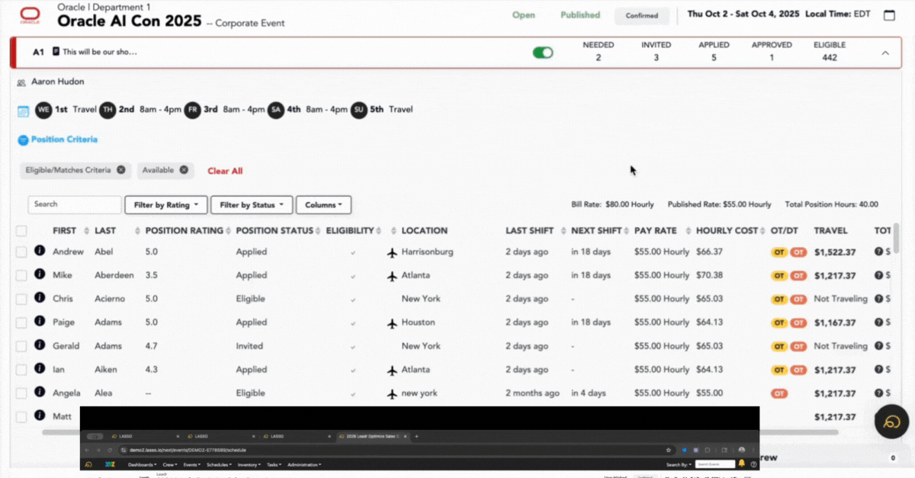Select the checkbox for Mike Aberdeen
Viewport: 915px width, 478px height.
click(21, 276)
